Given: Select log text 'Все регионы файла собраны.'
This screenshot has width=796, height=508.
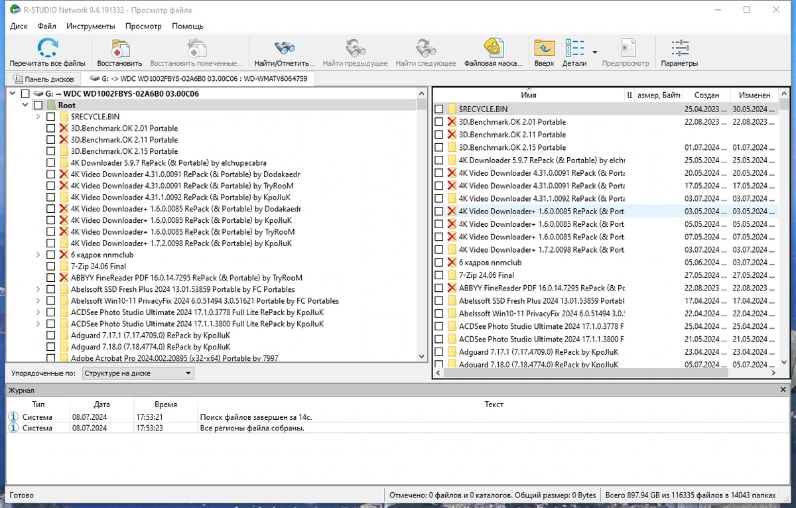Looking at the screenshot, I should tap(252, 428).
